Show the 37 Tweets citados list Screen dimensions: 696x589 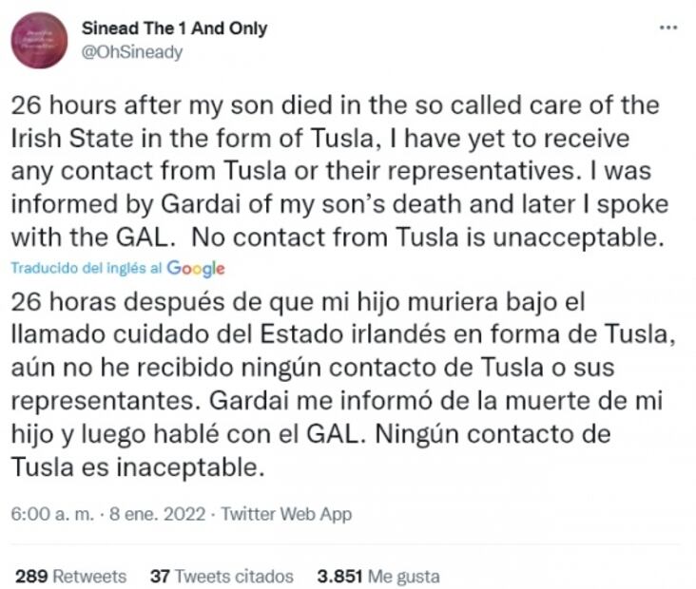[222, 576]
